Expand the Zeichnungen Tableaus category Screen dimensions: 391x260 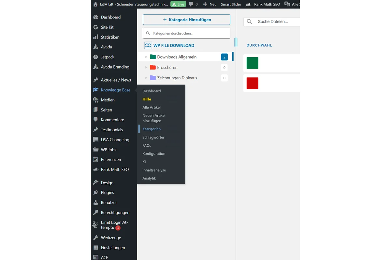146,78
